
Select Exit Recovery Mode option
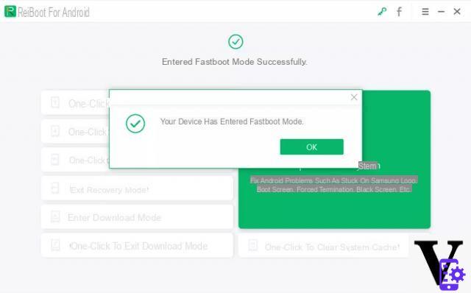[x=137, y=188]
